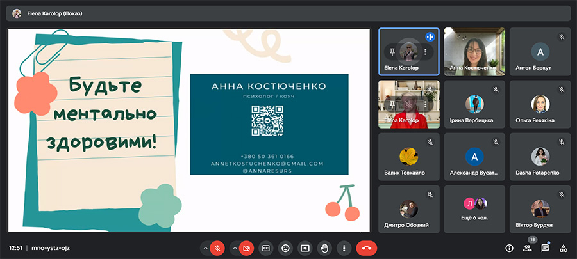Turn on closed captions
The width and height of the screenshot is (577, 259).
[x=265, y=247]
